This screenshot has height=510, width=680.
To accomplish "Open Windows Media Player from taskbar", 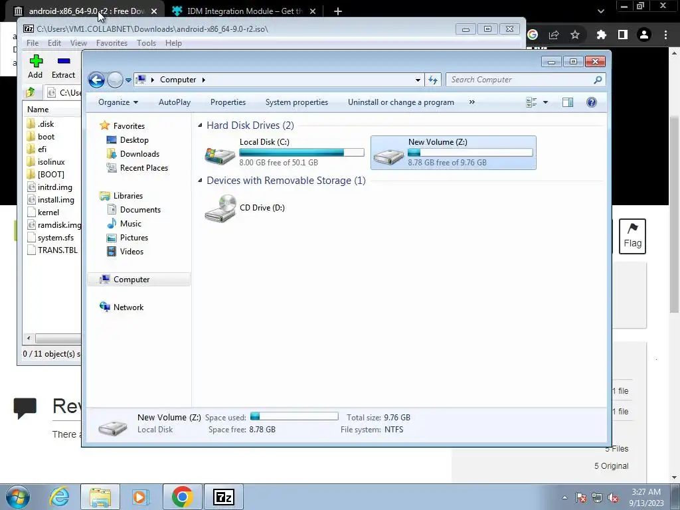I will [x=139, y=497].
